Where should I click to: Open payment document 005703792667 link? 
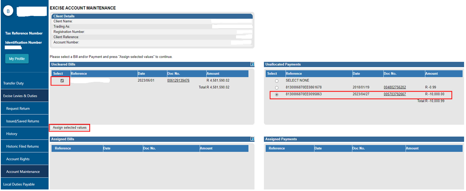click(394, 94)
